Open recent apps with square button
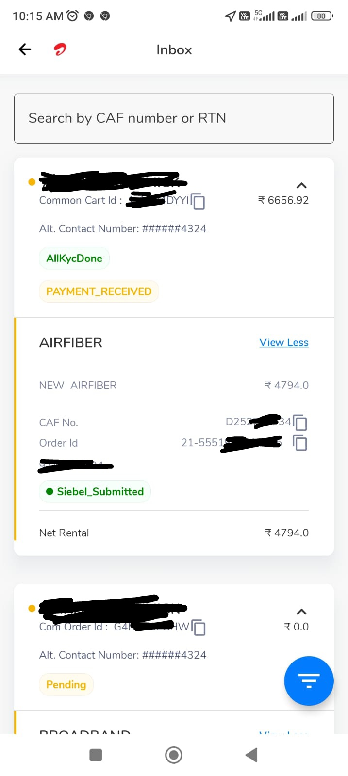Viewport: 348px width, 776px height. tap(96, 755)
